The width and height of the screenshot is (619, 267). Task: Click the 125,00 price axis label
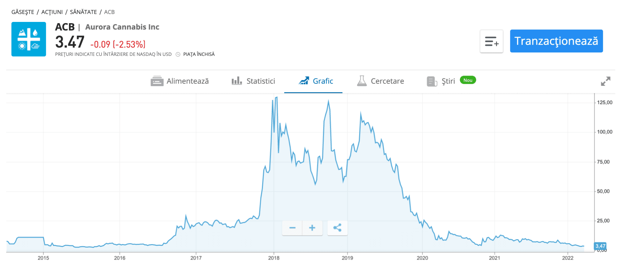[x=605, y=102]
